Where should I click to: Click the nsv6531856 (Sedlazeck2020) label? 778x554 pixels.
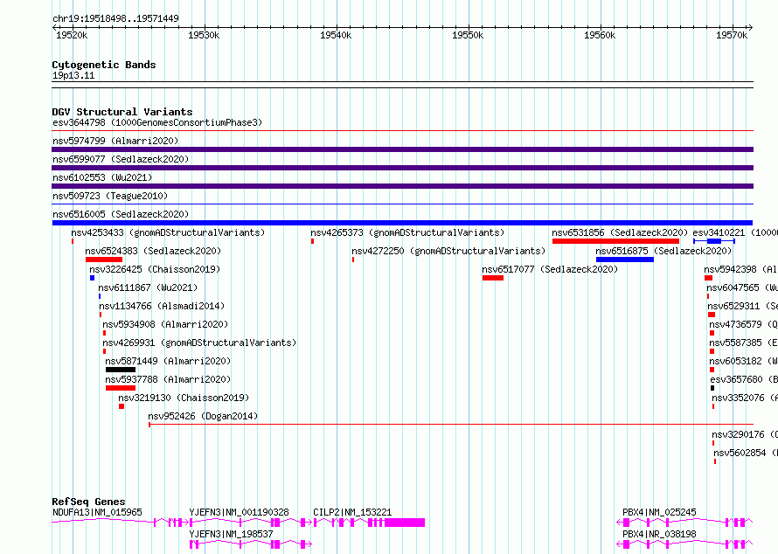coord(620,232)
